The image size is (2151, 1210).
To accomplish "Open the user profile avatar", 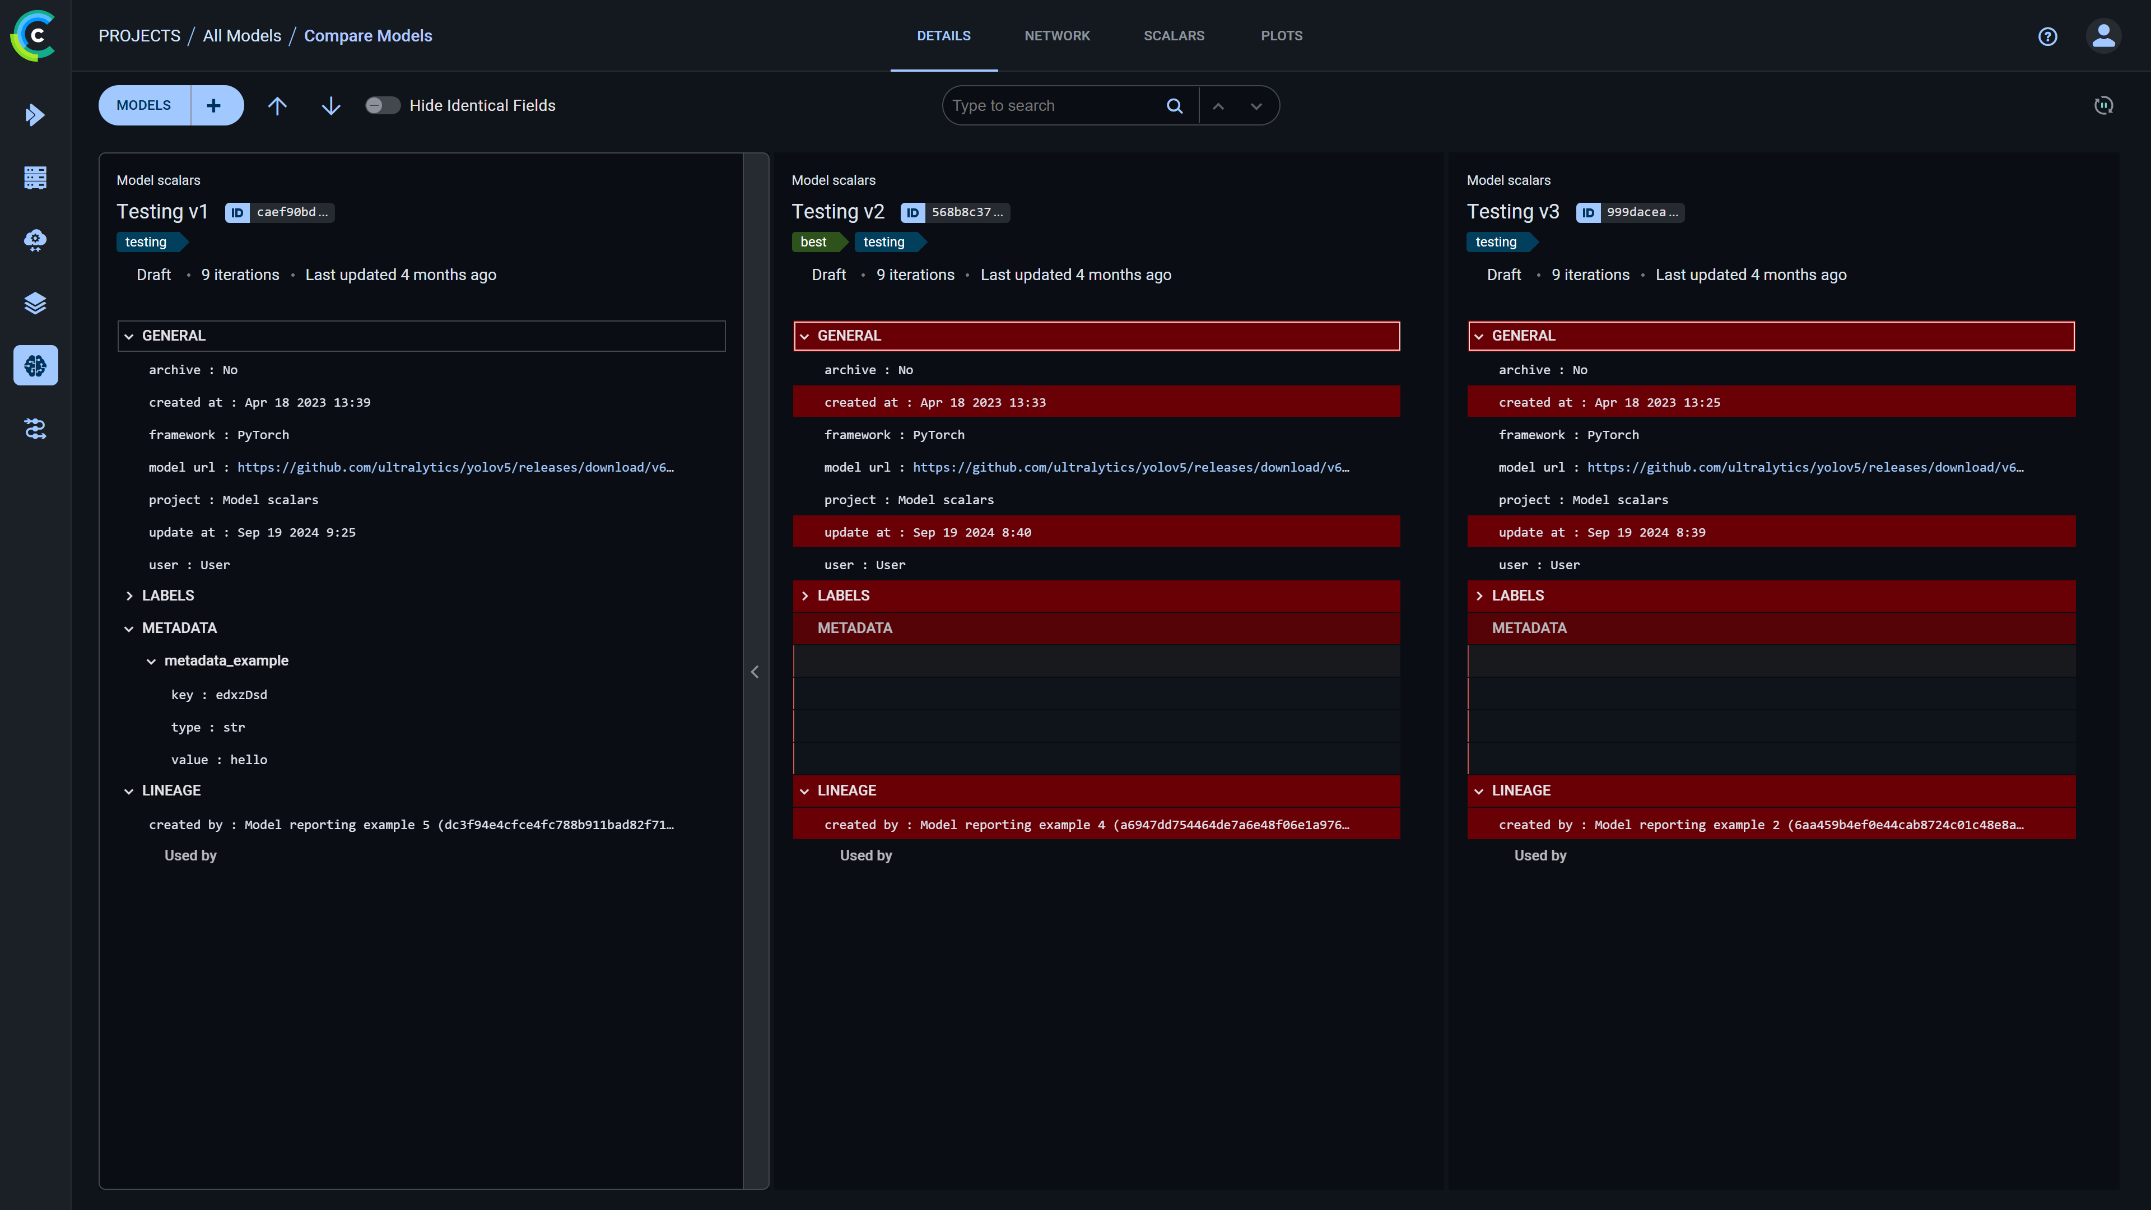I will point(2103,36).
